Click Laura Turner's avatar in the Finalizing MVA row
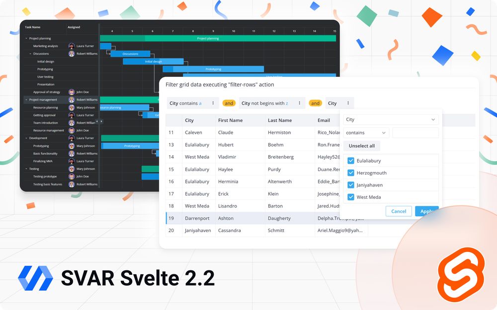The image size is (497, 310). point(72,161)
